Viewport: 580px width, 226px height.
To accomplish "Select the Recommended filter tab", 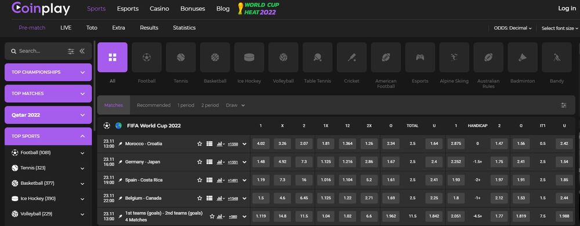I will point(154,105).
